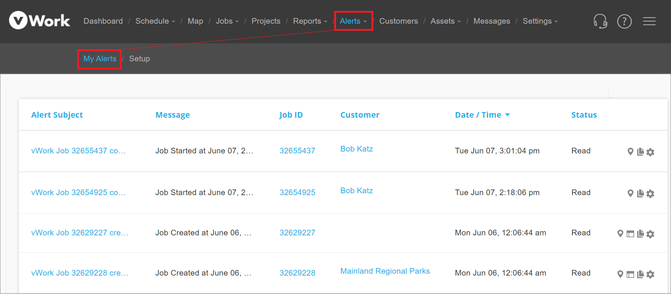Expand the Assets dropdown menu

[446, 21]
